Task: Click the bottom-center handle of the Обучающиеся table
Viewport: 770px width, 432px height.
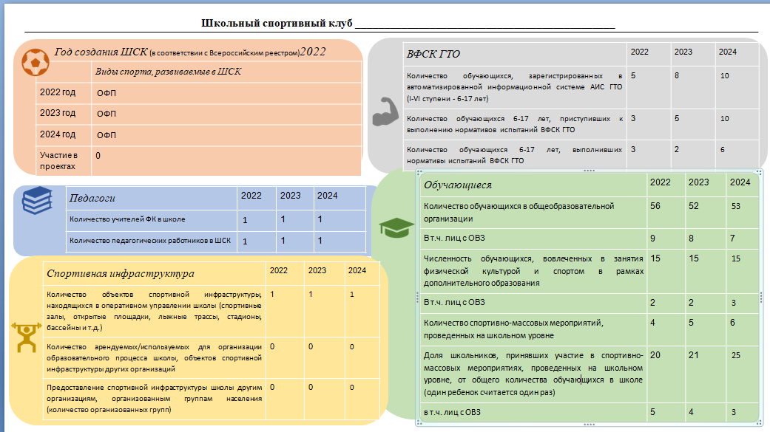Action: coord(589,424)
